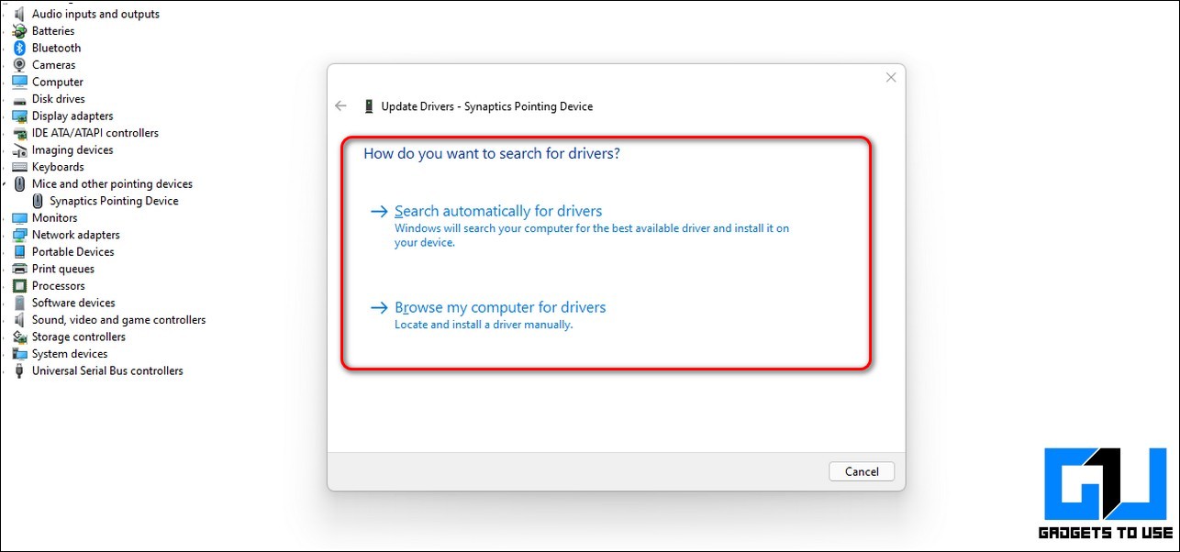Collapse Mice and other pointing devices
This screenshot has height=552, width=1180.
(x=5, y=184)
